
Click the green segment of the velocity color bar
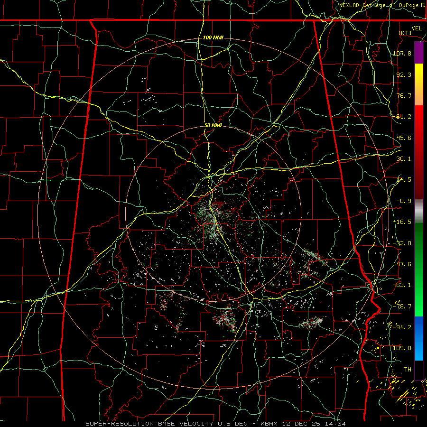click(419, 269)
